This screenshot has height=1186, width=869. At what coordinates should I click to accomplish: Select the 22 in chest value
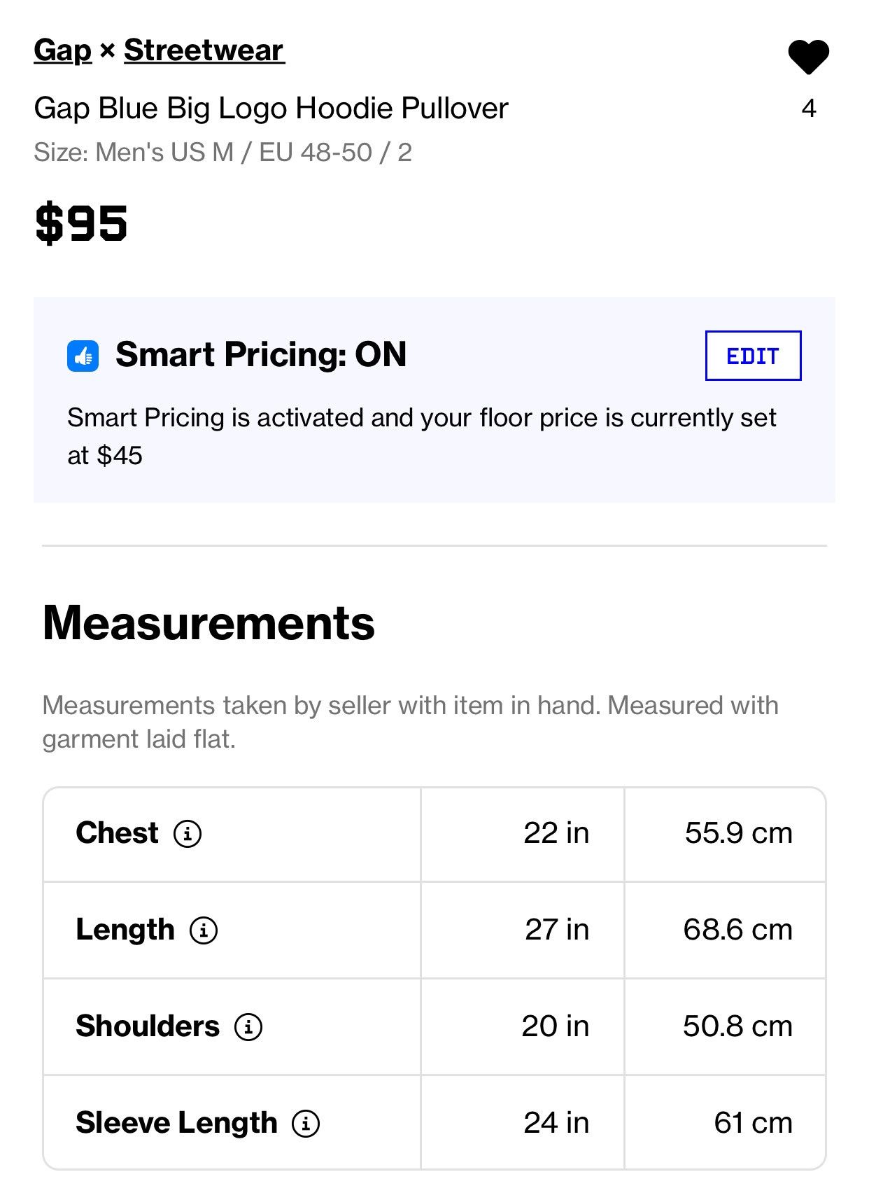[556, 833]
